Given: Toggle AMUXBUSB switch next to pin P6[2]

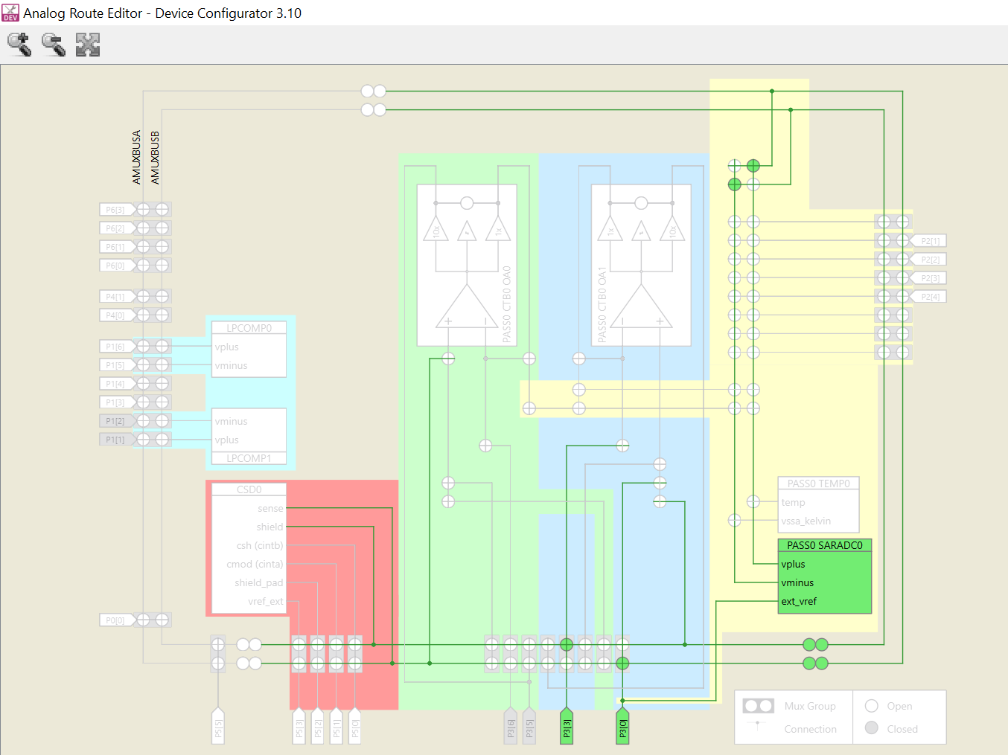Looking at the screenshot, I should click(162, 228).
